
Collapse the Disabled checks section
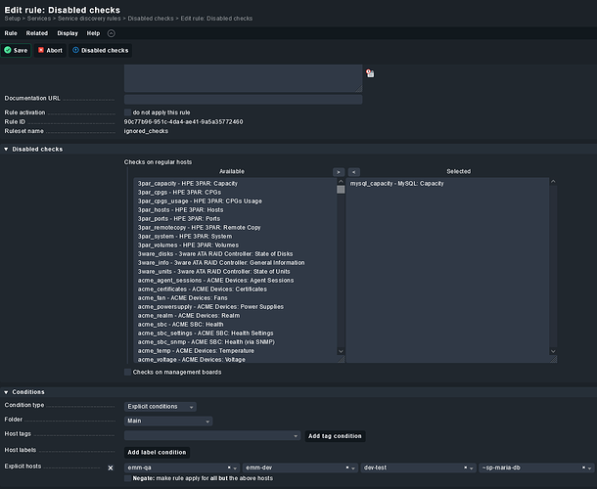tap(6, 150)
